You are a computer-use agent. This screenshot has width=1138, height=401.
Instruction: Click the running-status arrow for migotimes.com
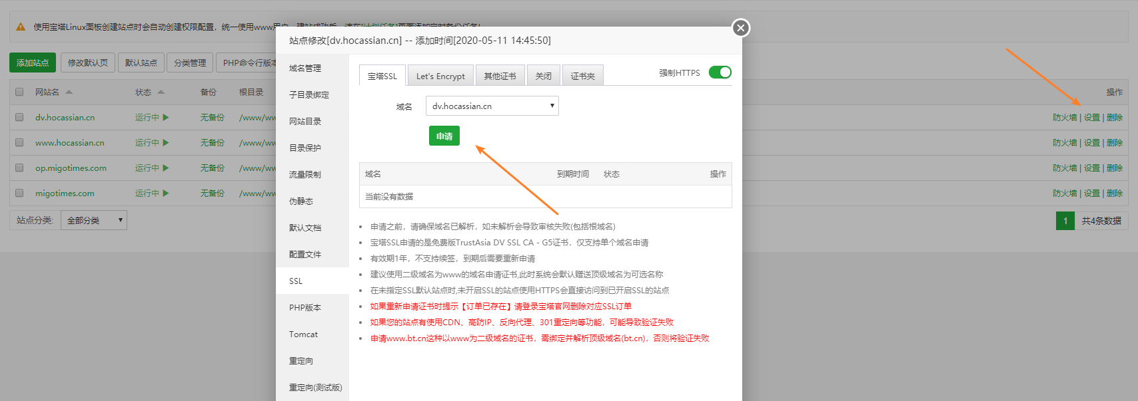coord(166,193)
